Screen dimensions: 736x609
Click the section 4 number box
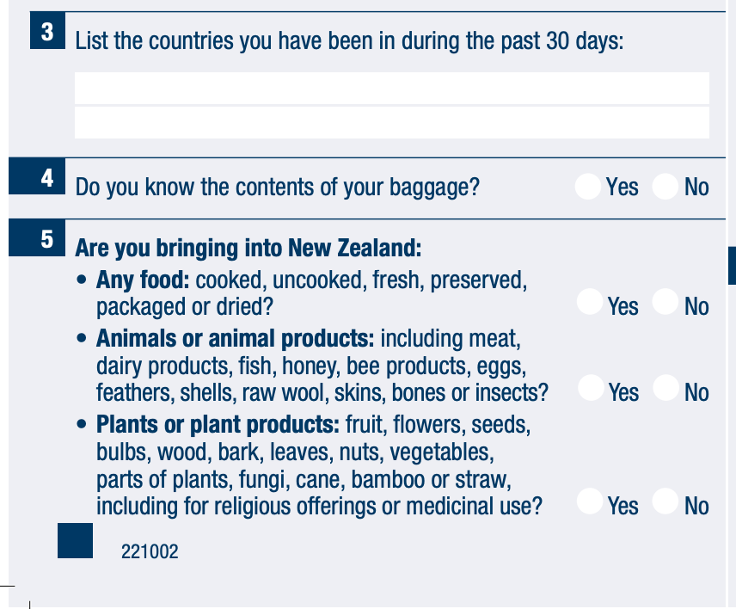coord(37,176)
